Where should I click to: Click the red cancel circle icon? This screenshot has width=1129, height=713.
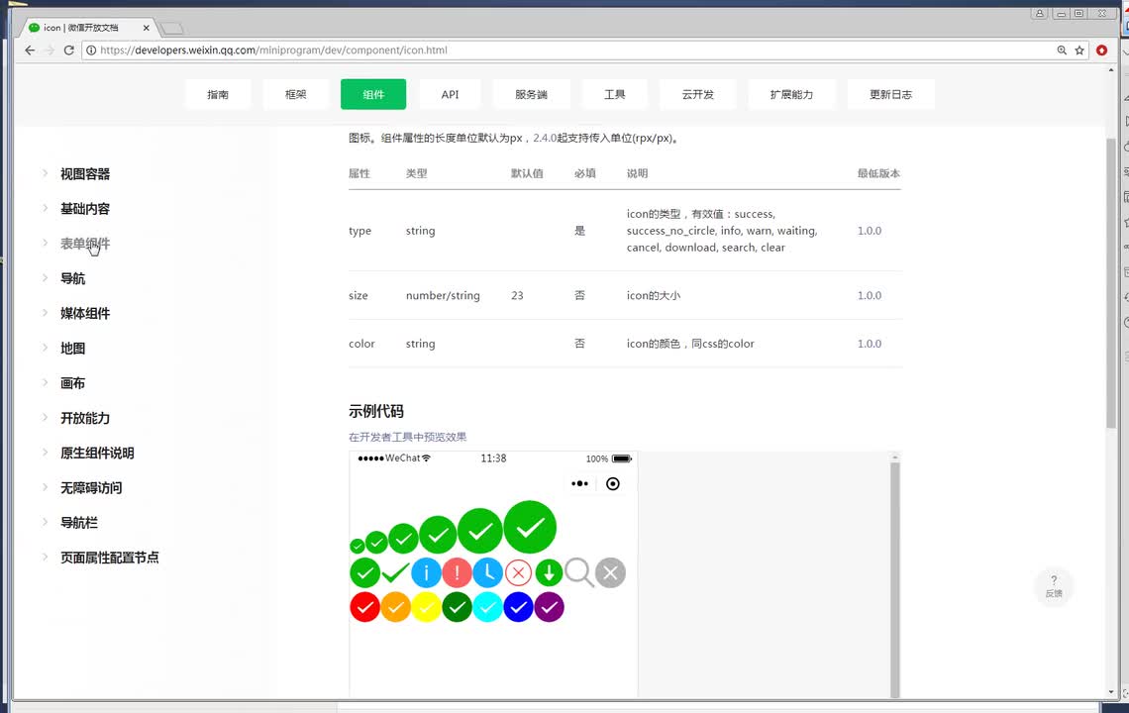click(x=518, y=573)
